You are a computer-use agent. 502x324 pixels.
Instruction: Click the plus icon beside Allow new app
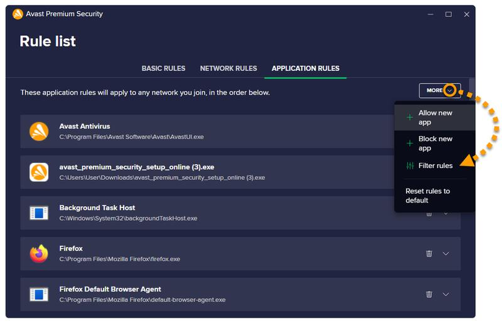tap(410, 117)
